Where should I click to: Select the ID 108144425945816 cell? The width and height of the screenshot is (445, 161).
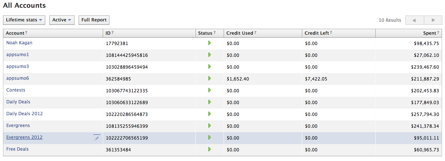[127, 55]
